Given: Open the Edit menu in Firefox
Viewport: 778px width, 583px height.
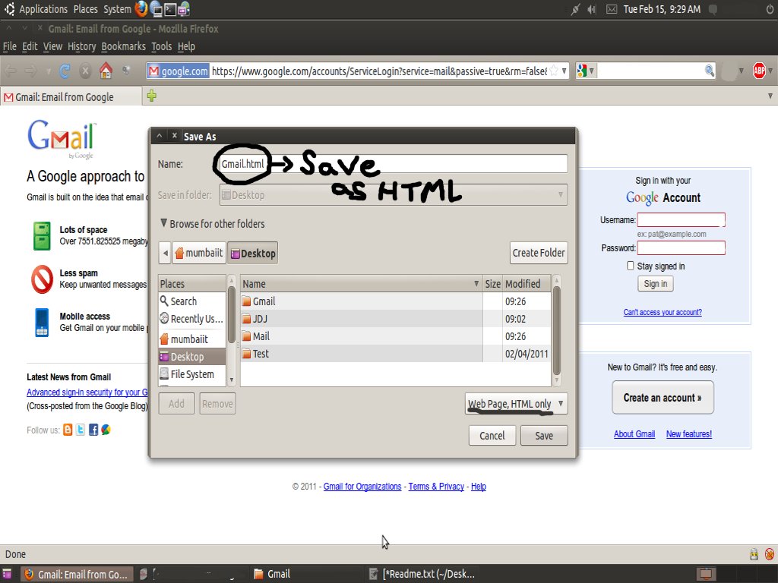Looking at the screenshot, I should 30,46.
